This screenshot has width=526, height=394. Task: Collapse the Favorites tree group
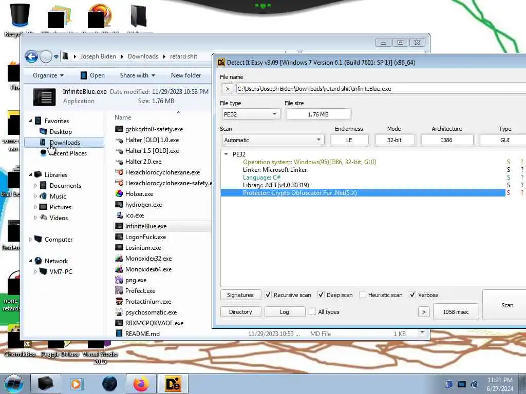pyautogui.click(x=30, y=121)
